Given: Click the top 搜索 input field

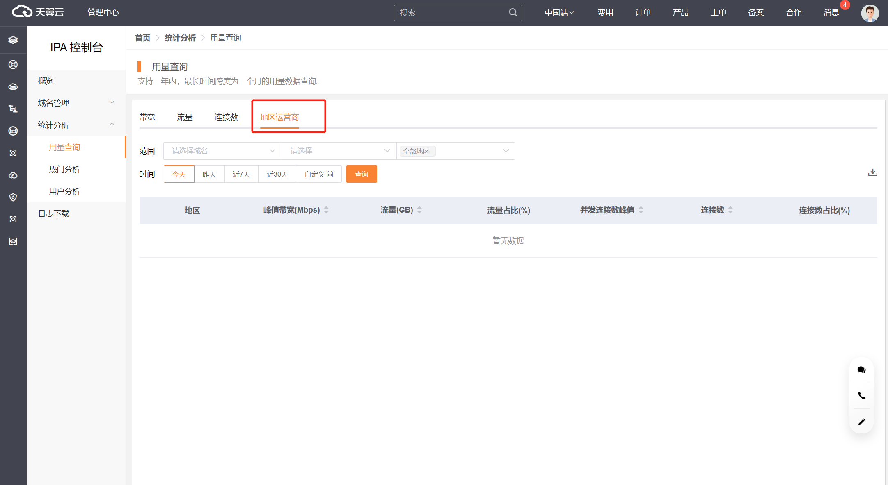Looking at the screenshot, I should (451, 13).
